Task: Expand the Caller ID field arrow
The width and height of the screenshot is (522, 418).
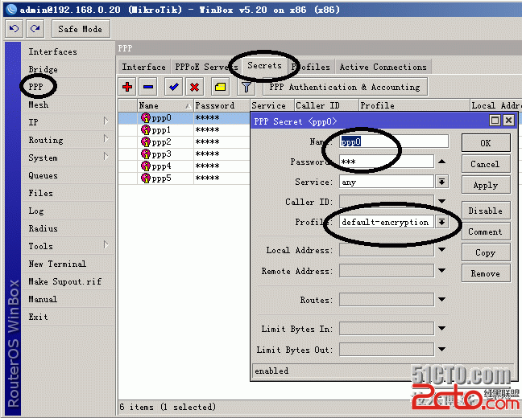Action: pyautogui.click(x=441, y=201)
